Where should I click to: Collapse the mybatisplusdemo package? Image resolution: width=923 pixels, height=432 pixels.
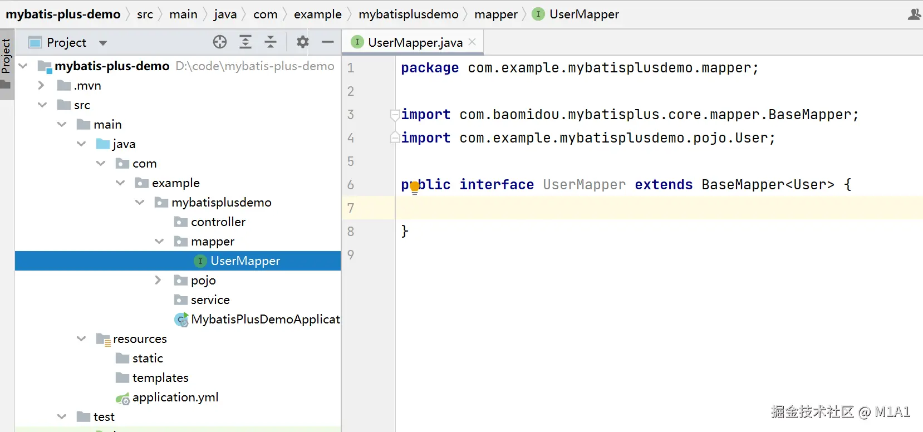click(x=140, y=203)
